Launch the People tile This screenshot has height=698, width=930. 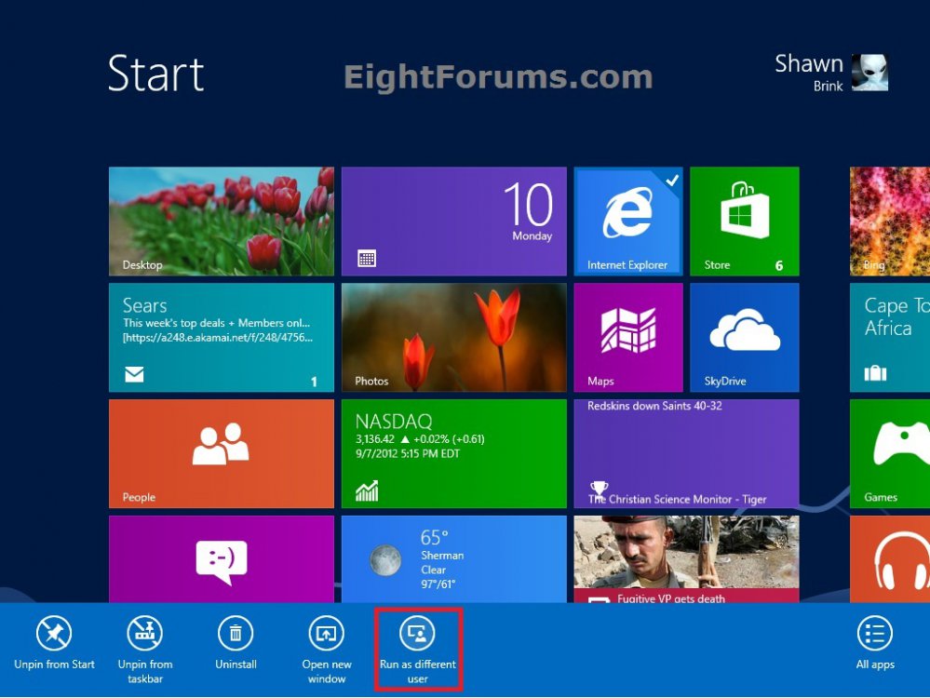221,453
